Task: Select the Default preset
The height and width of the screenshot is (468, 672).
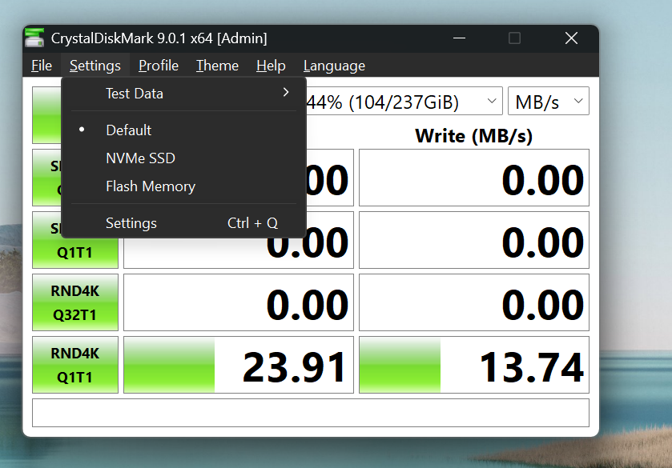Action: click(x=184, y=130)
